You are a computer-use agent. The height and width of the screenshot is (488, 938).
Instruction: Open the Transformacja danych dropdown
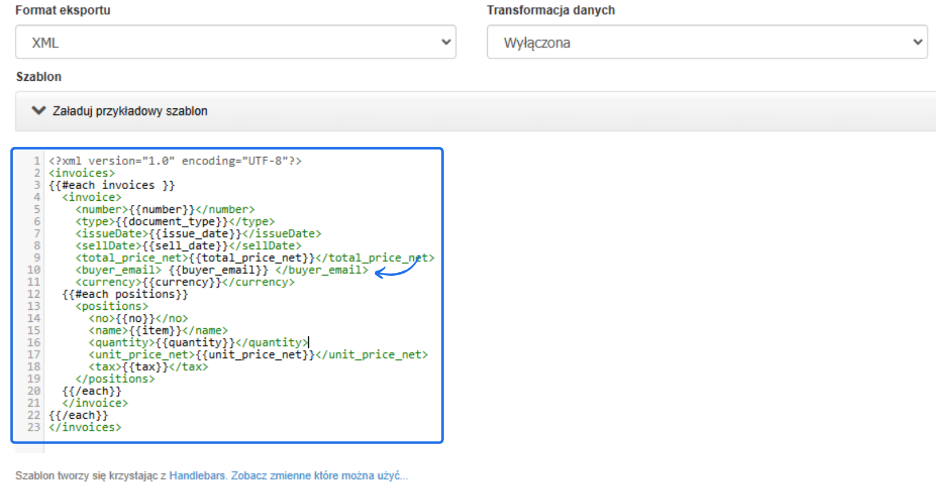click(707, 42)
